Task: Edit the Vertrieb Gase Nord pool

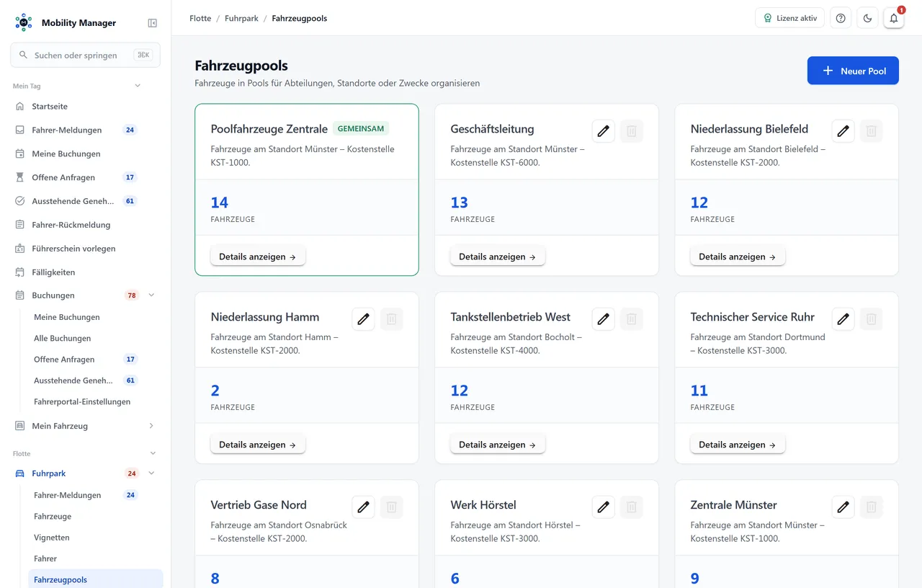Action: click(364, 507)
